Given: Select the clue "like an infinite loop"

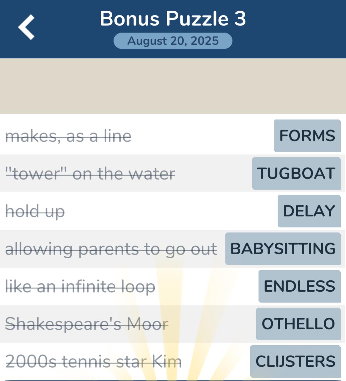Looking at the screenshot, I should click(80, 287).
